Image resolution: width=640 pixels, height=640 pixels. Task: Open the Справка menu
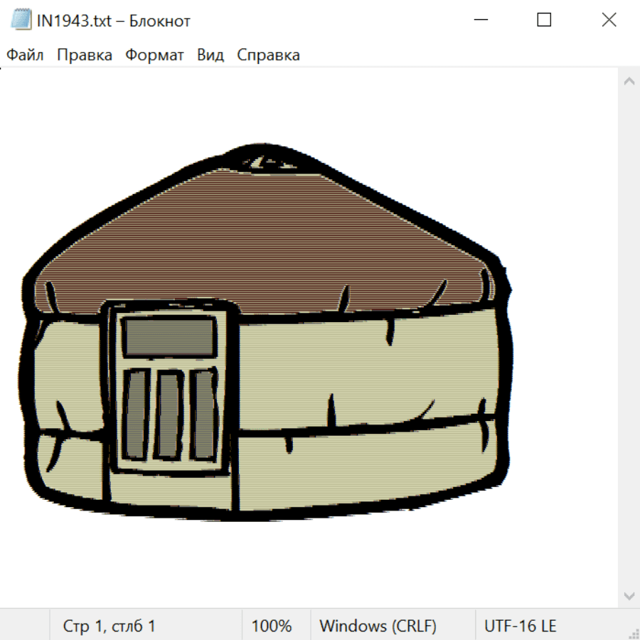[x=268, y=55]
